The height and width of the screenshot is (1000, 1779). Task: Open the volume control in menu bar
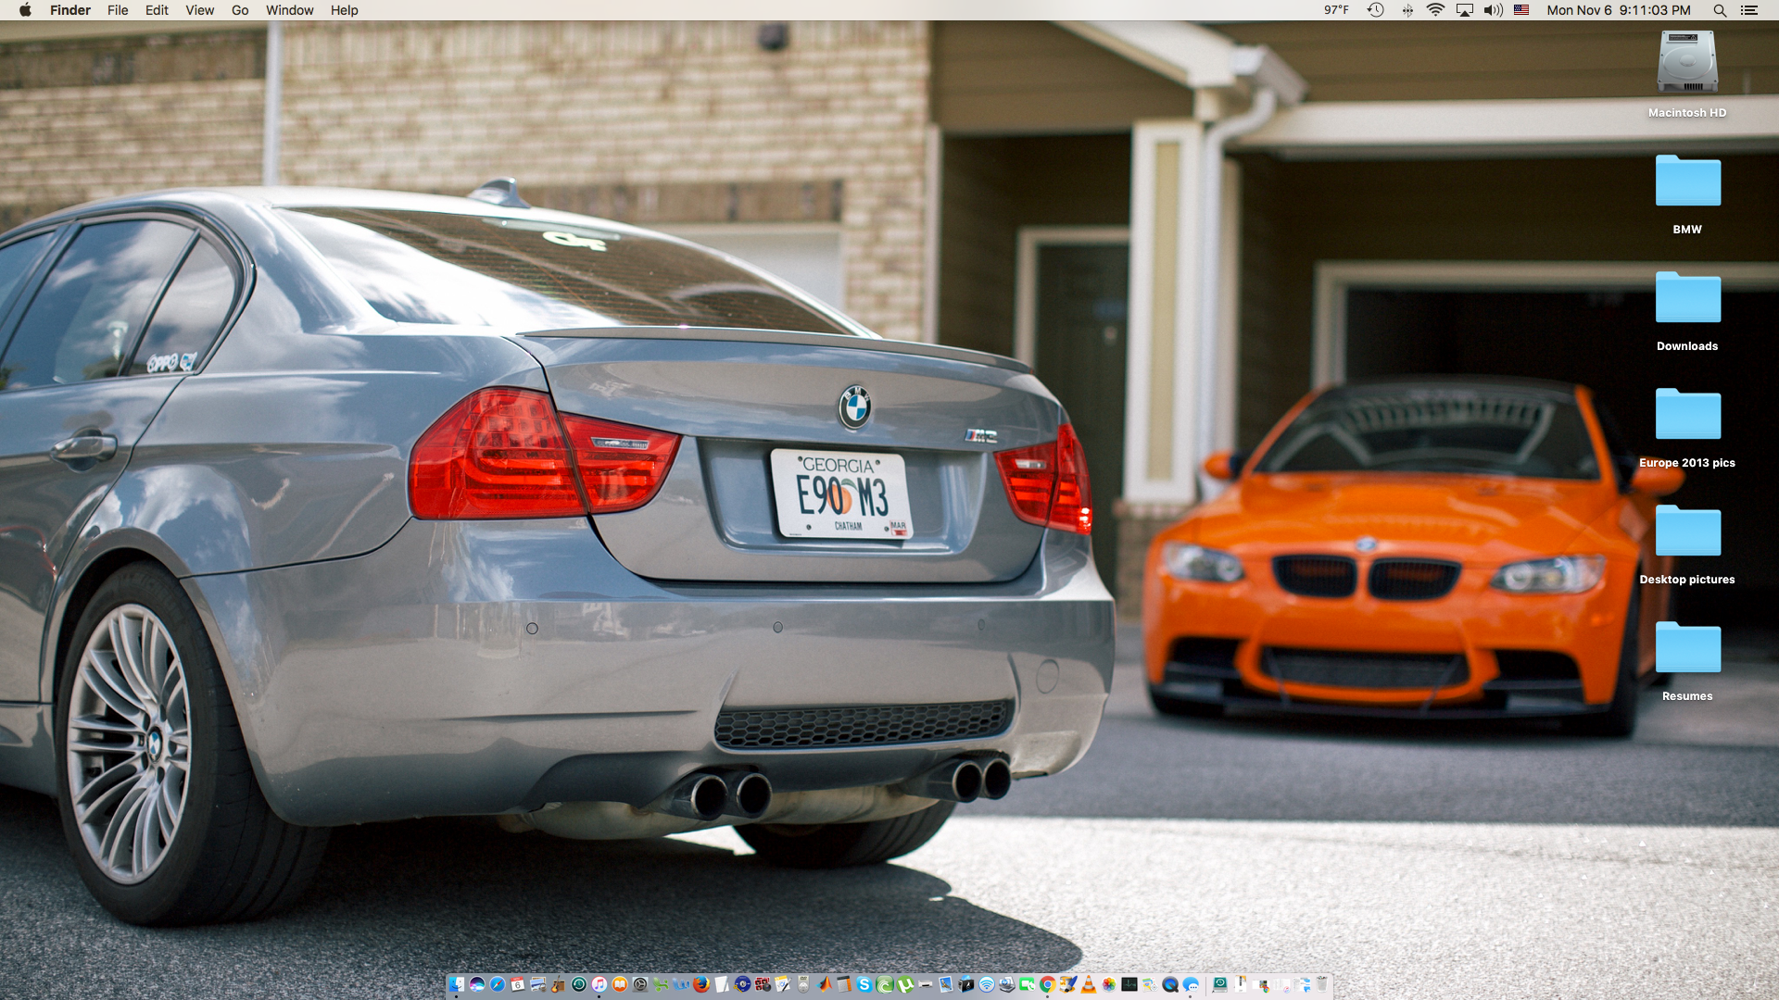1494,10
